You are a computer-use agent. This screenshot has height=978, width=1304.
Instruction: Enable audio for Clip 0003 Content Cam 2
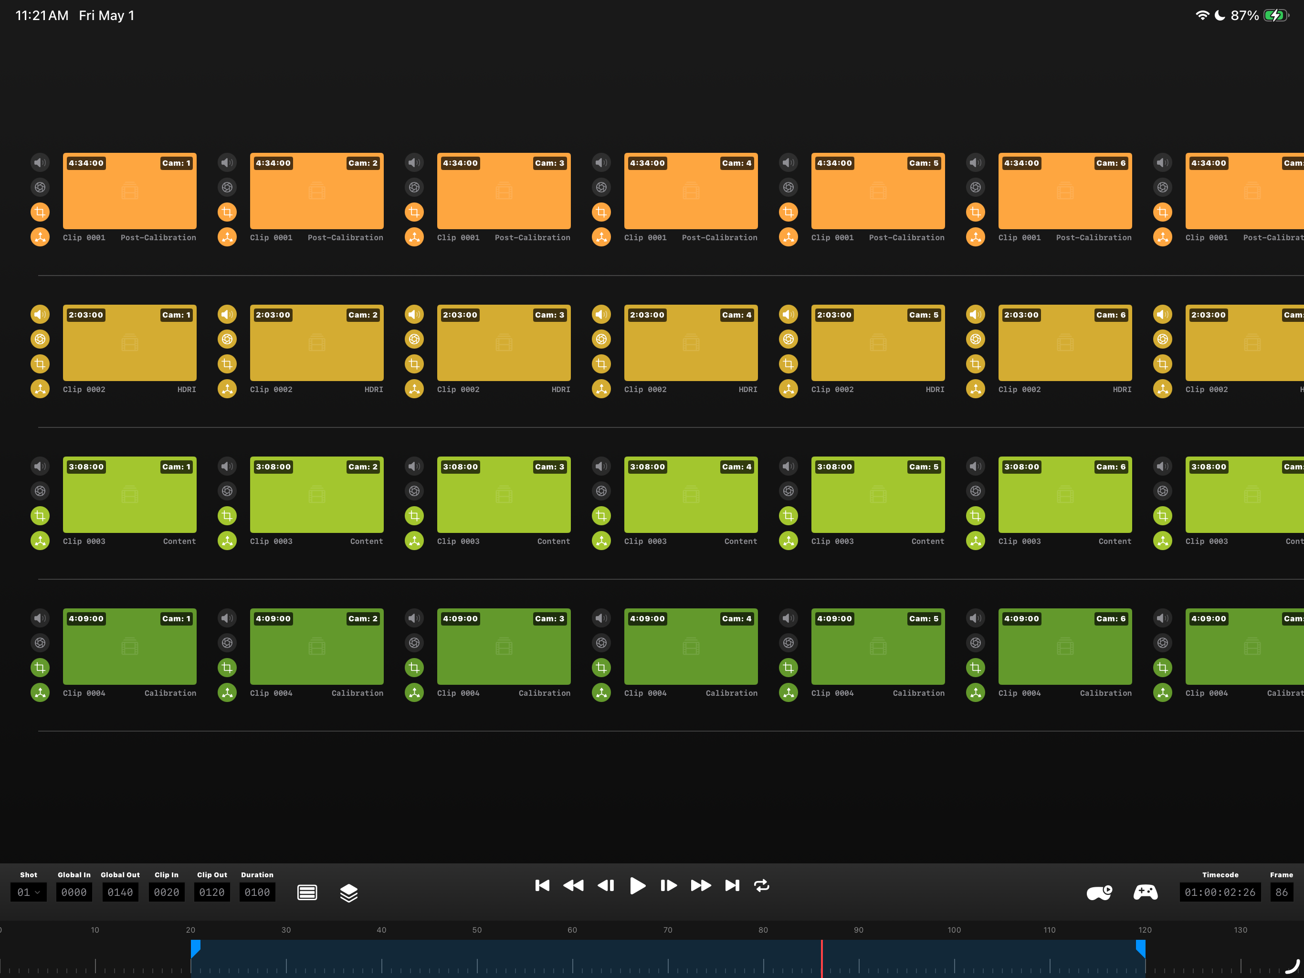227,466
